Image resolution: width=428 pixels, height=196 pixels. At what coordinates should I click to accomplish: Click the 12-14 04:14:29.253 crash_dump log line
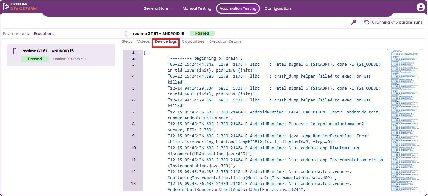(x=269, y=103)
